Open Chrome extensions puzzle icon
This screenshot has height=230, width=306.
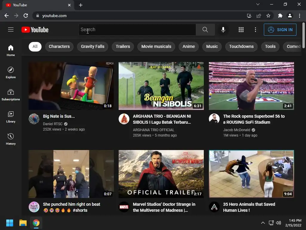280,16
